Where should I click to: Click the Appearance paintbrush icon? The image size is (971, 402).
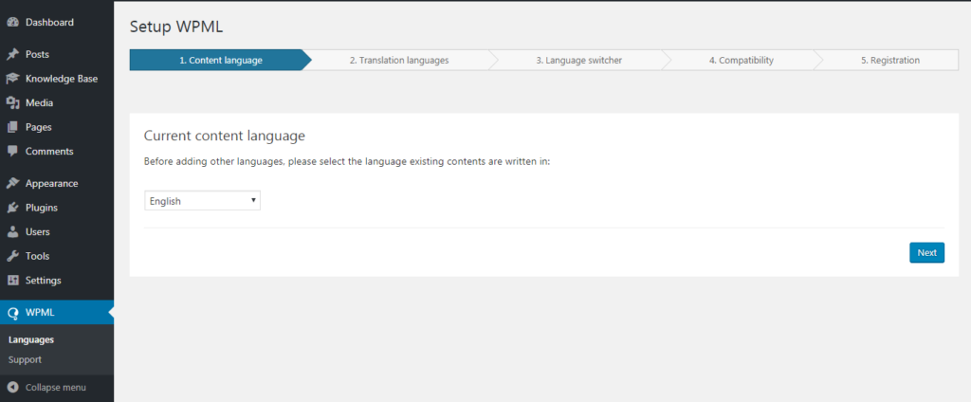click(12, 184)
